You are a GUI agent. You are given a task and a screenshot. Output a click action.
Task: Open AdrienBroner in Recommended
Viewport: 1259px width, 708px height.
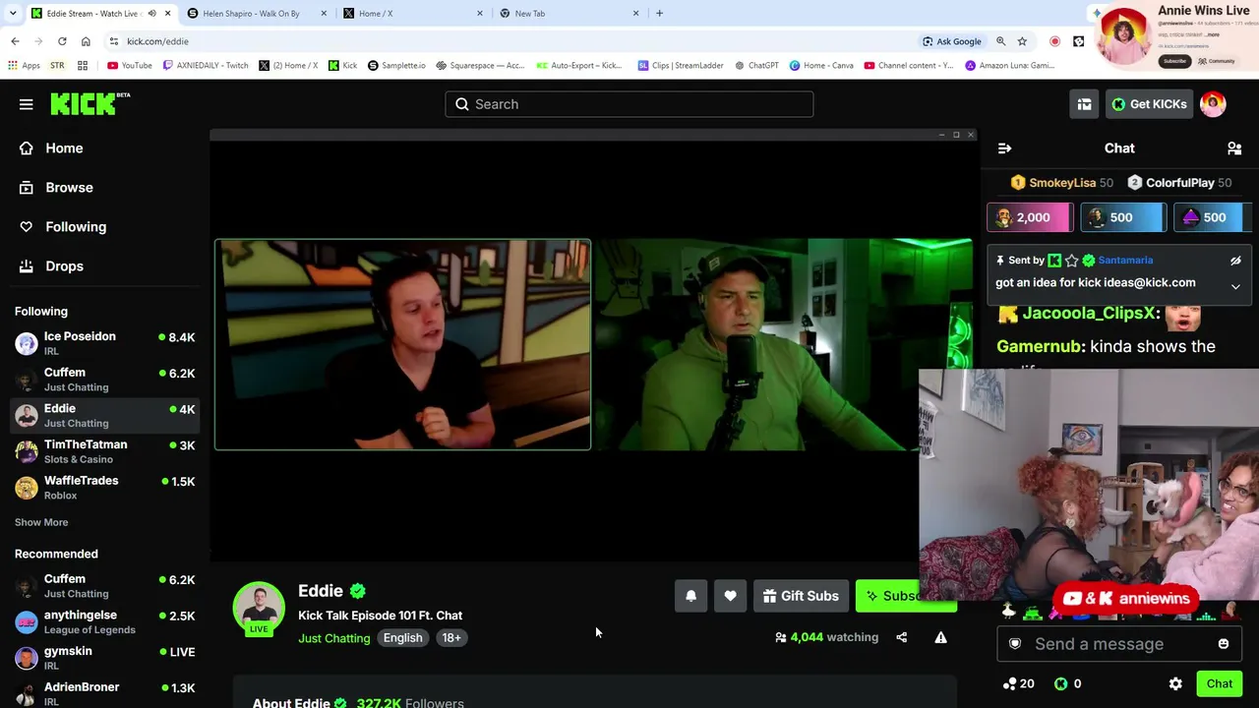(105, 693)
